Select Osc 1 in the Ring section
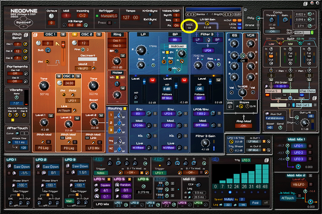 coord(116,41)
